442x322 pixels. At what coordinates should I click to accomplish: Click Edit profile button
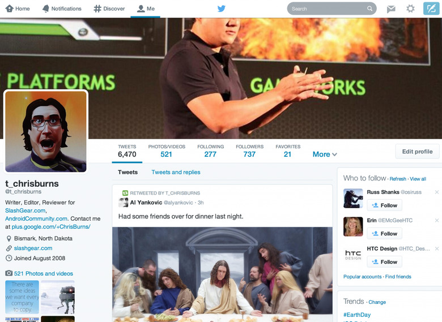(417, 152)
